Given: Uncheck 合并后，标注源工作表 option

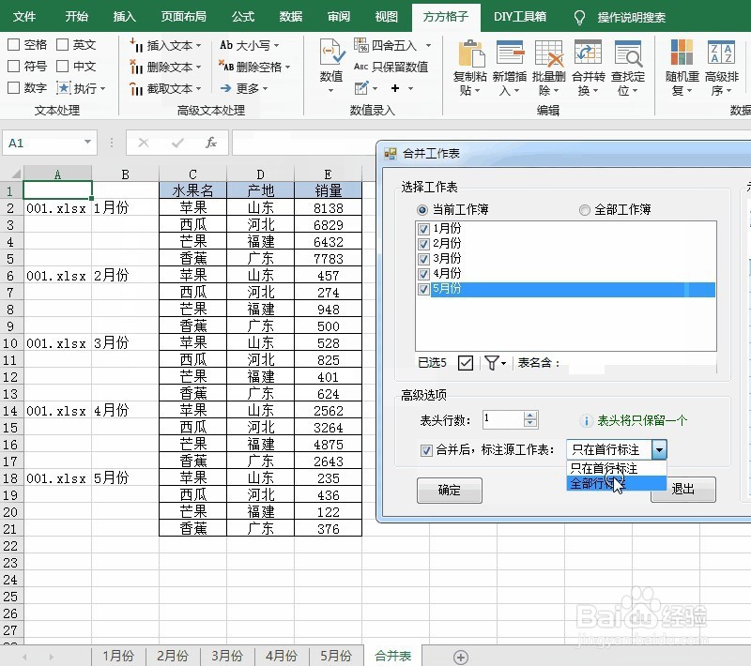Looking at the screenshot, I should coord(425,448).
